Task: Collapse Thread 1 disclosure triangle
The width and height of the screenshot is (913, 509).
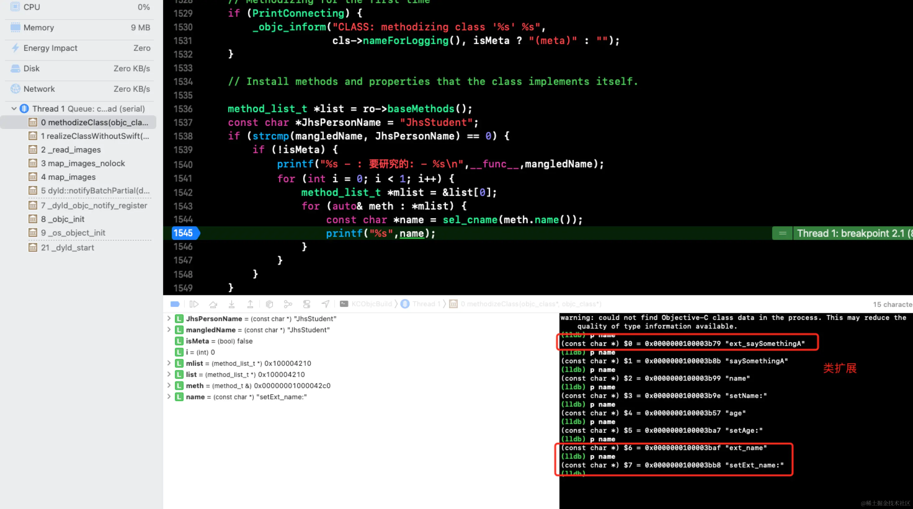Action: [14, 109]
